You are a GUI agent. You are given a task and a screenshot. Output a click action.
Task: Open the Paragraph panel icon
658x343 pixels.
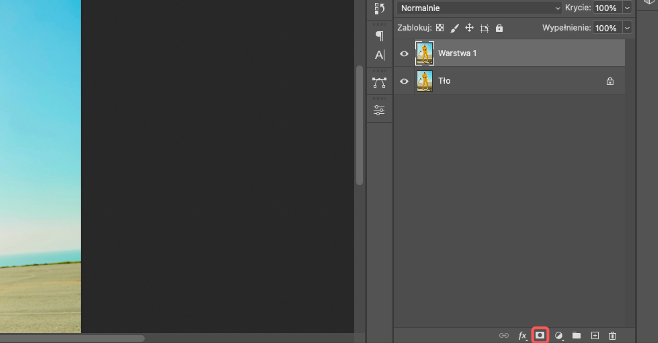[379, 36]
